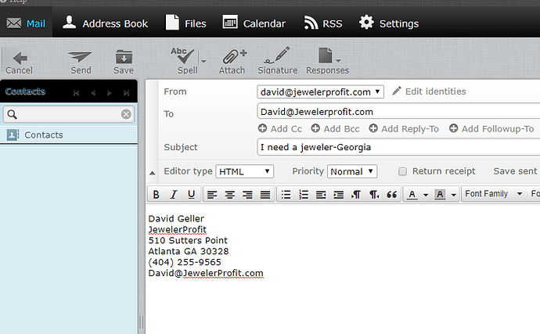Go to last contacts page
540x334 pixels.
pyautogui.click(x=126, y=93)
